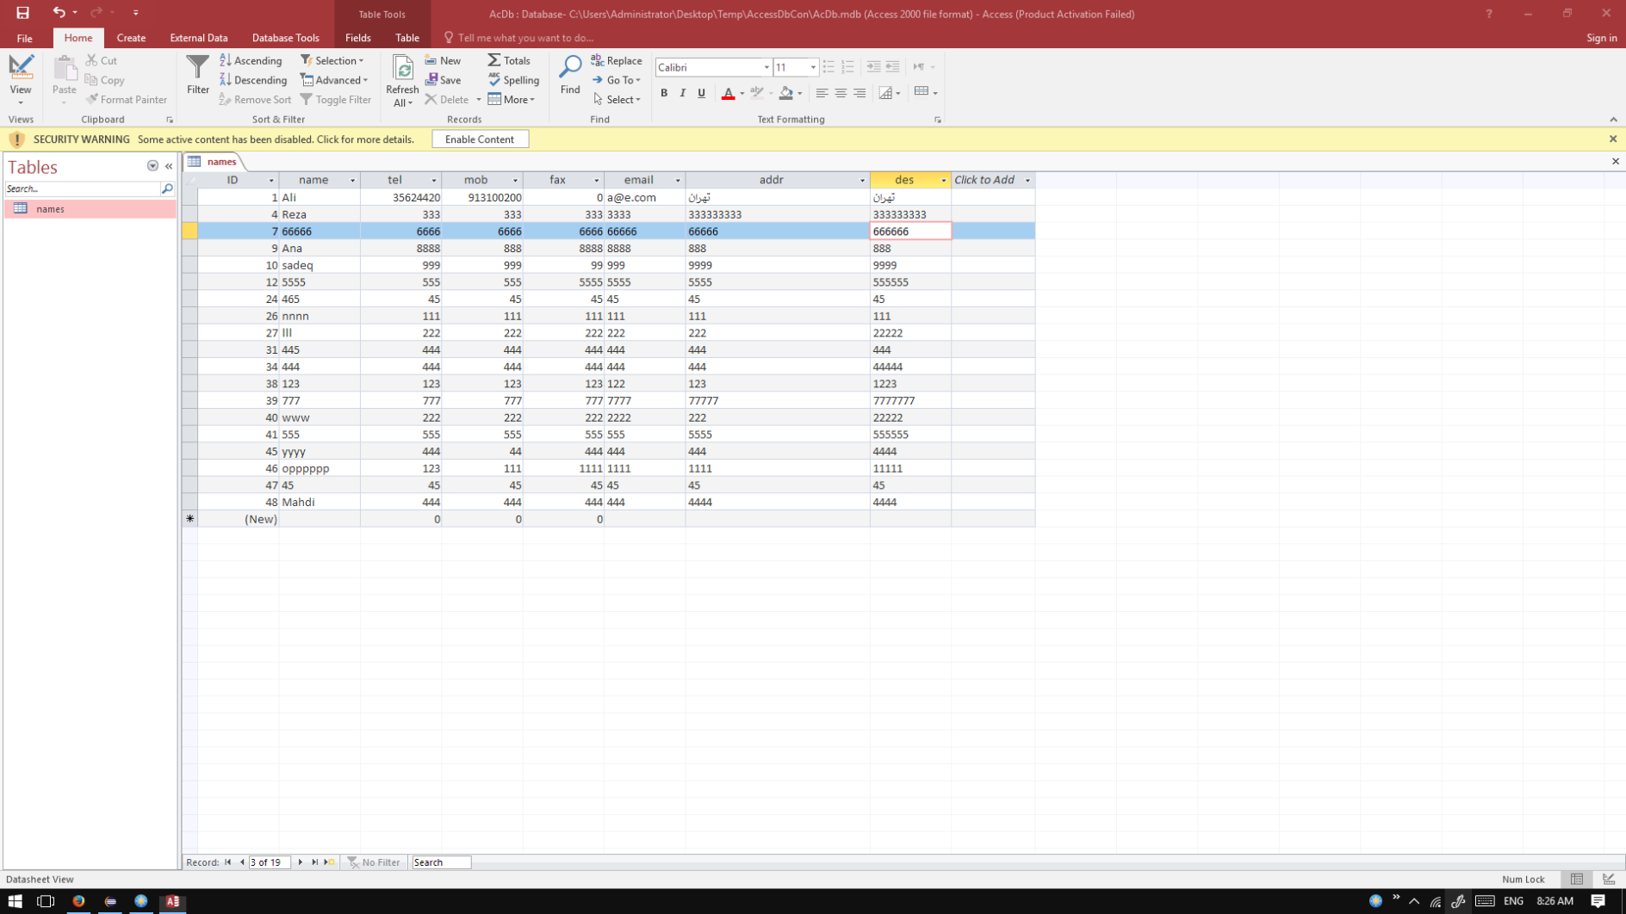Expand the More records menu
Image resolution: width=1626 pixels, height=914 pixels.
[512, 100]
